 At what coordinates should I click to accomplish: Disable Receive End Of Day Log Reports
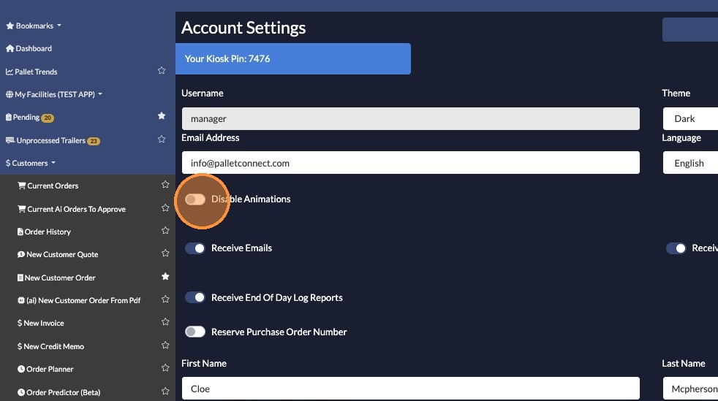tap(195, 297)
